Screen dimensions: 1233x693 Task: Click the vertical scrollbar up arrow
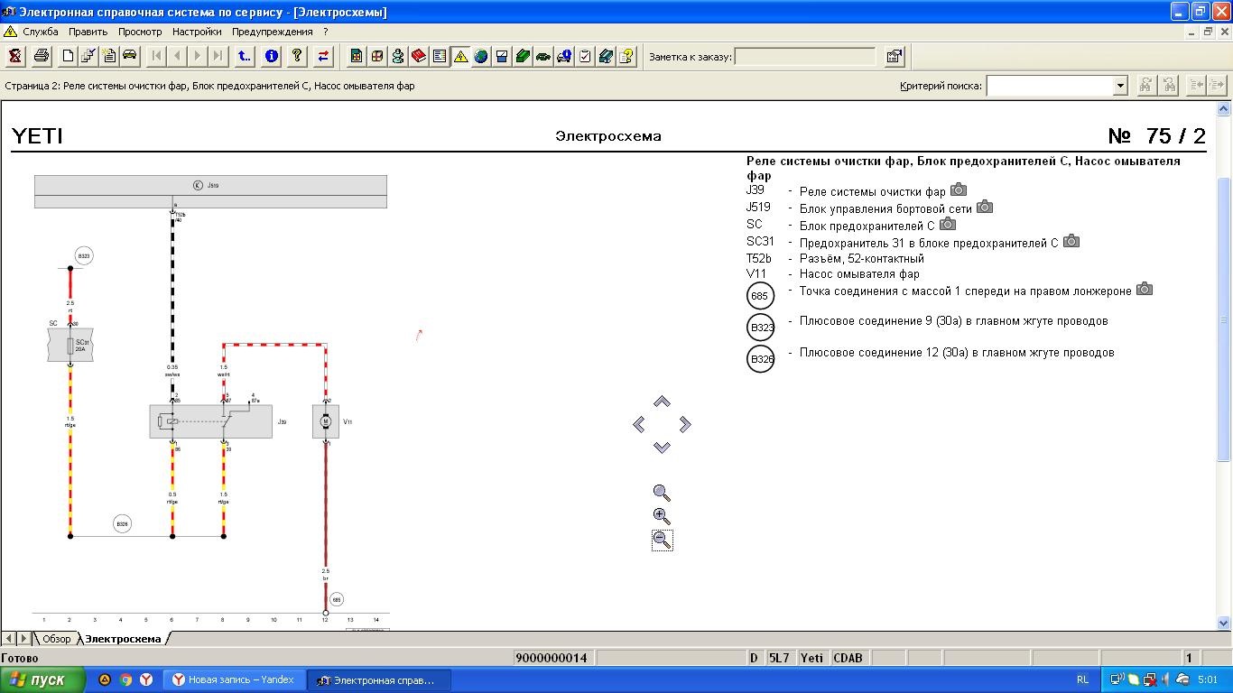(x=1225, y=108)
